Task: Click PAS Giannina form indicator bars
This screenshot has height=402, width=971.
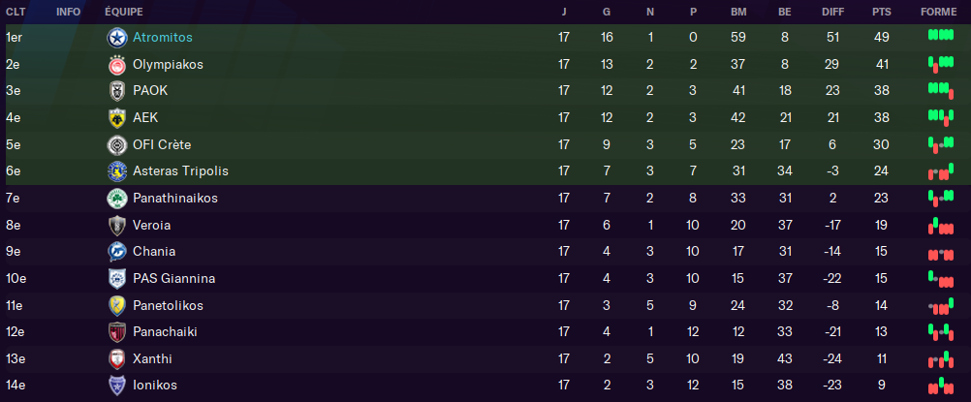Action: (941, 279)
